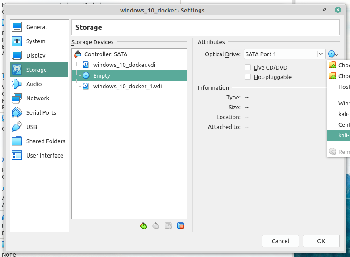Select Controller: SATA in storage tree
The width and height of the screenshot is (350, 257).
click(129, 54)
